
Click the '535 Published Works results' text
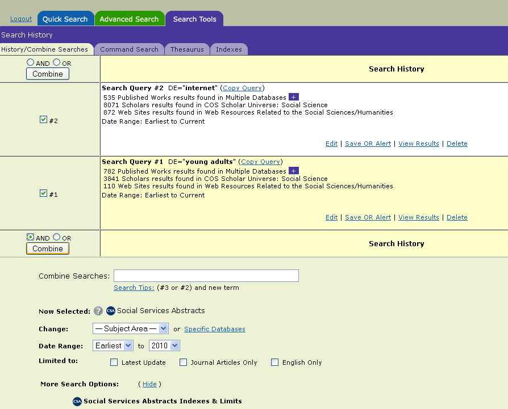[195, 98]
